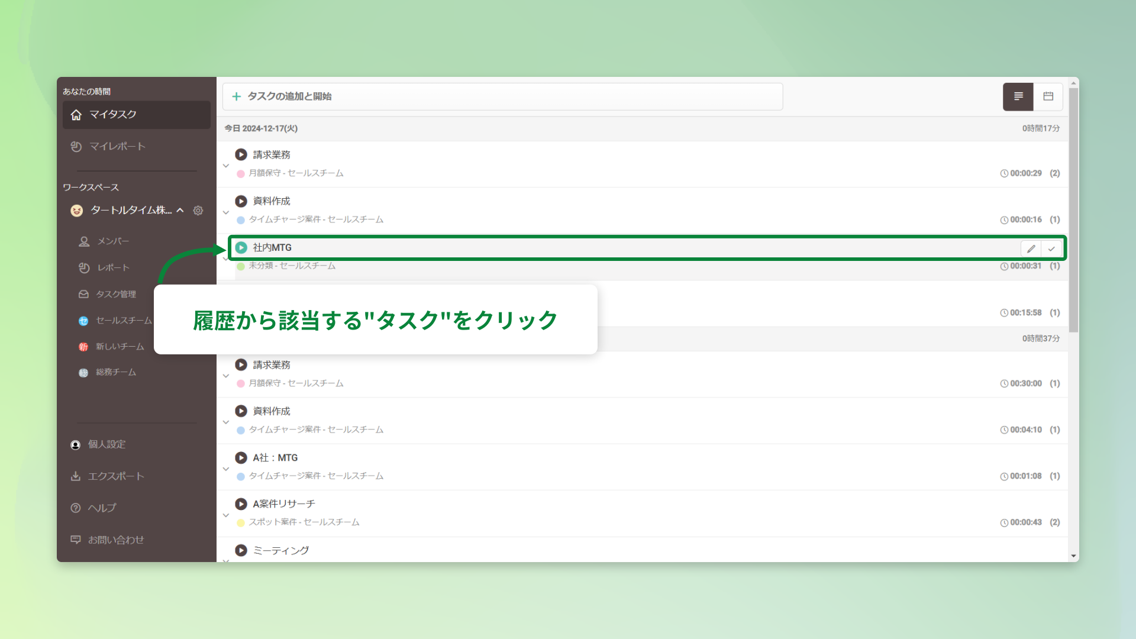Edit 社内MTG using the pencil icon
1136x639 pixels.
pyautogui.click(x=1031, y=248)
